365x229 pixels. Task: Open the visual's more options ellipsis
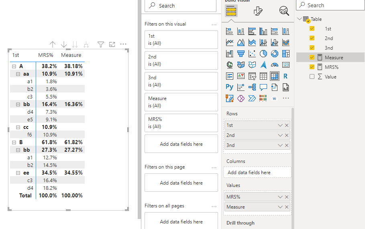[x=123, y=44]
